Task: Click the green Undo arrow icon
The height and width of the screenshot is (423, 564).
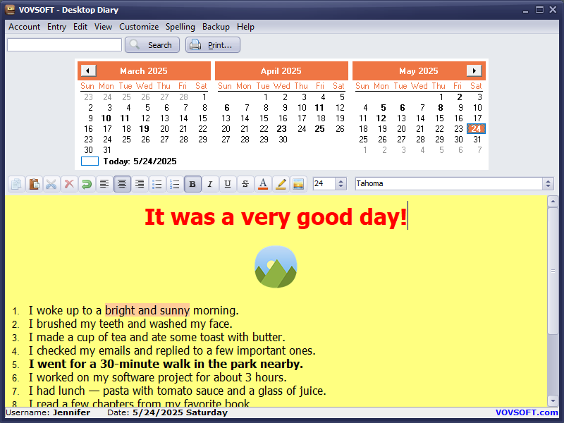Action: (87, 184)
